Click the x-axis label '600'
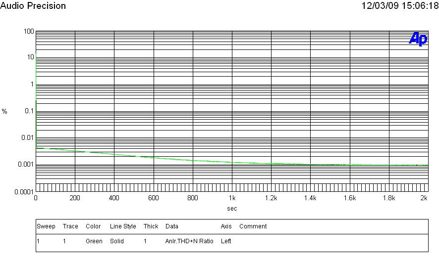The image size is (439, 264). pos(154,198)
